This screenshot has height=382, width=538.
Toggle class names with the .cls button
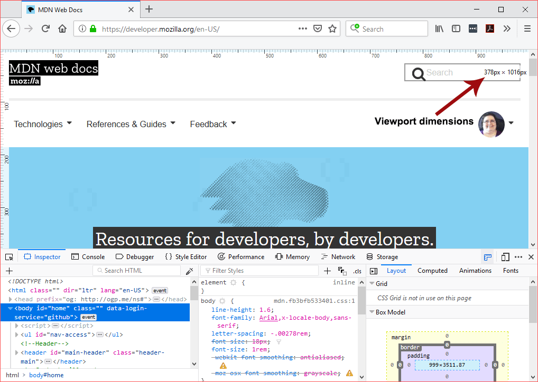pyautogui.click(x=357, y=271)
